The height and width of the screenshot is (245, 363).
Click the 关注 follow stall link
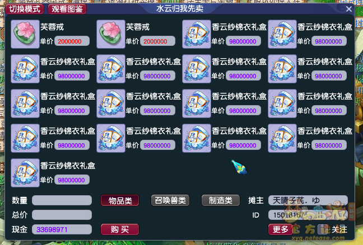(x=339, y=229)
